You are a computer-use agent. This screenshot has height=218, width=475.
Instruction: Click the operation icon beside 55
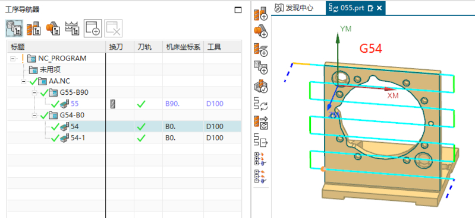tap(65, 104)
